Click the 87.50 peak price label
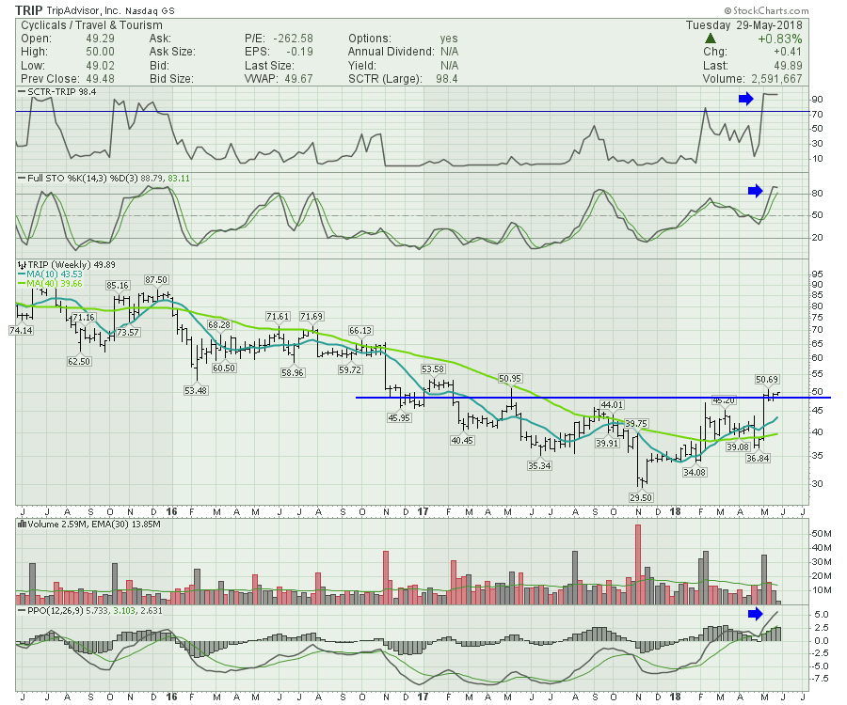 click(x=156, y=280)
